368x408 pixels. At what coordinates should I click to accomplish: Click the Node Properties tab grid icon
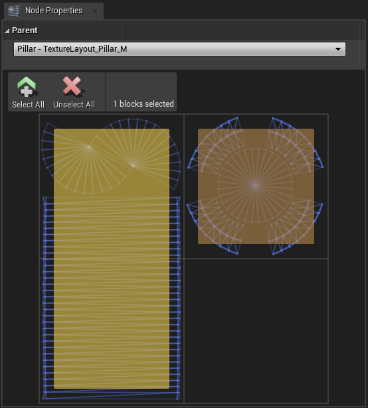(x=14, y=11)
